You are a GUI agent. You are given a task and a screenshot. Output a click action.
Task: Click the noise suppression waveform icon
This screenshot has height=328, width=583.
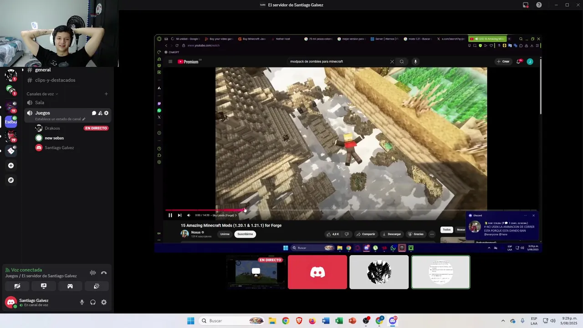click(x=93, y=273)
